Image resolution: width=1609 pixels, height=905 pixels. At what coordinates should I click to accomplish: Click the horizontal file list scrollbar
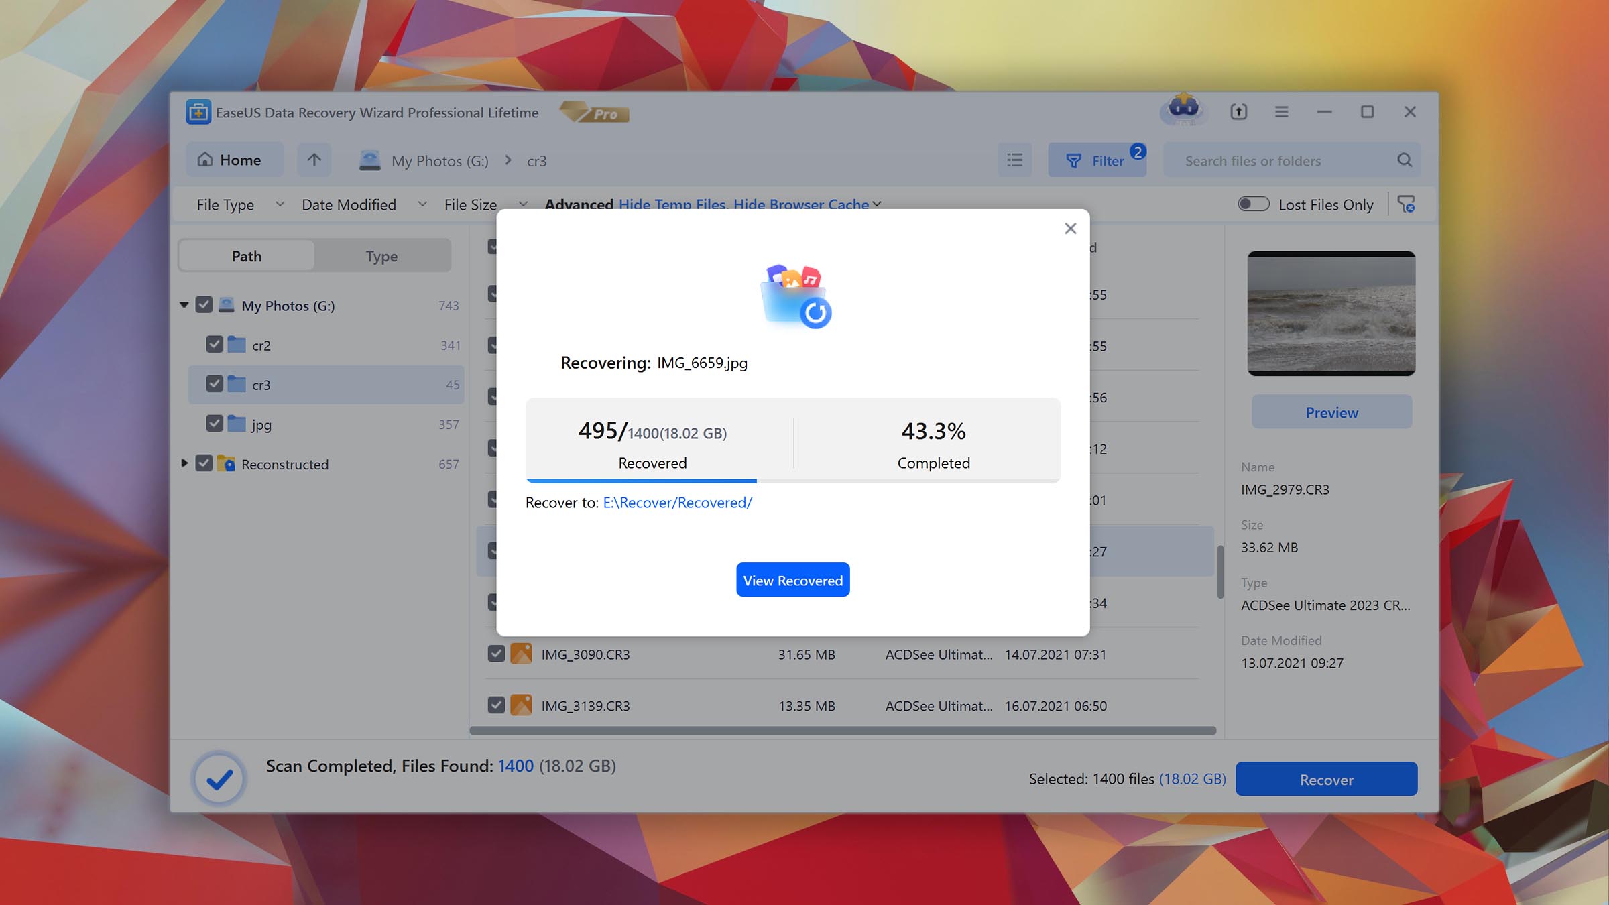pos(842,731)
